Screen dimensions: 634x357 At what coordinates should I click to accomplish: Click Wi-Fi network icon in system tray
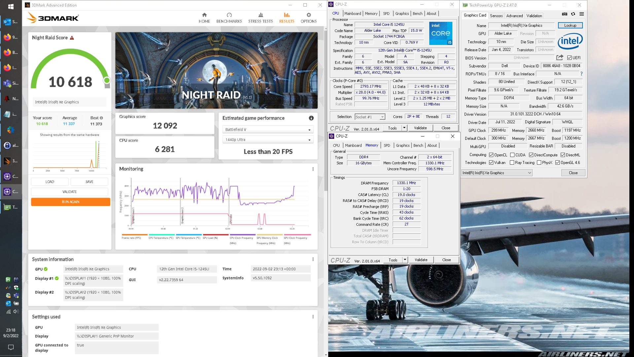point(8,311)
